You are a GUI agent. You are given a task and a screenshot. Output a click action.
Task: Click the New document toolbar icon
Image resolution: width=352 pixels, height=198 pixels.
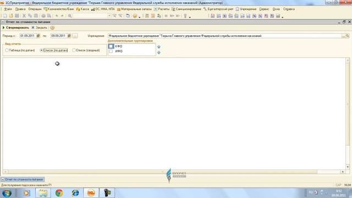coord(5,16)
